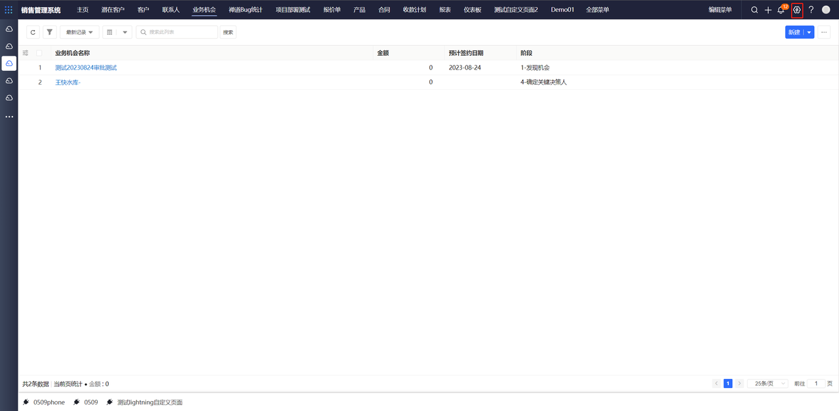This screenshot has height=411, width=839.
Task: Click the settings gear icon
Action: click(x=797, y=10)
